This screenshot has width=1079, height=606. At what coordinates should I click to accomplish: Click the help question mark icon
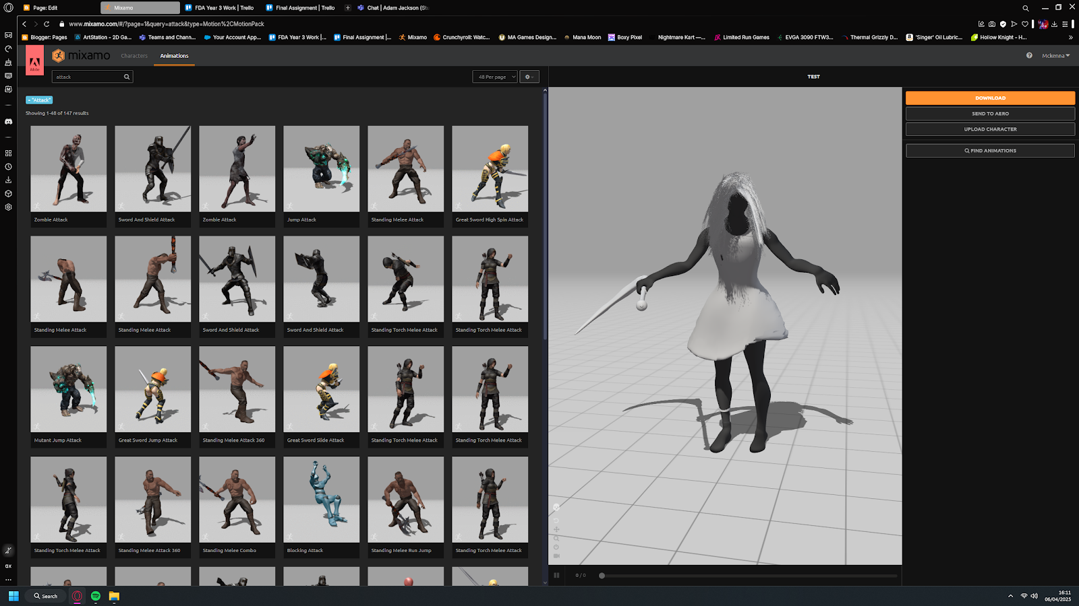point(1029,56)
